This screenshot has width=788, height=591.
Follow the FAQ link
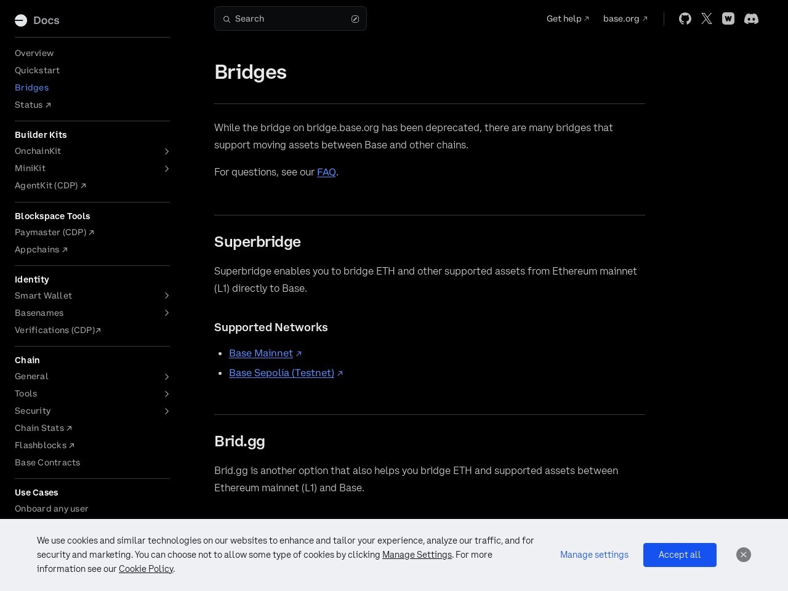click(x=326, y=172)
